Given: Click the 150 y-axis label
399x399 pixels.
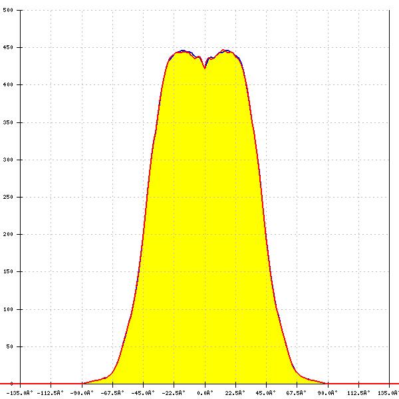Looking at the screenshot, I should 8,271.
